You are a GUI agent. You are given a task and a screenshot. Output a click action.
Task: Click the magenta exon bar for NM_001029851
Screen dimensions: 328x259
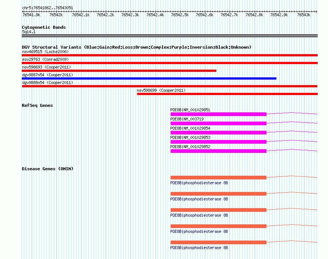[x=219, y=114]
